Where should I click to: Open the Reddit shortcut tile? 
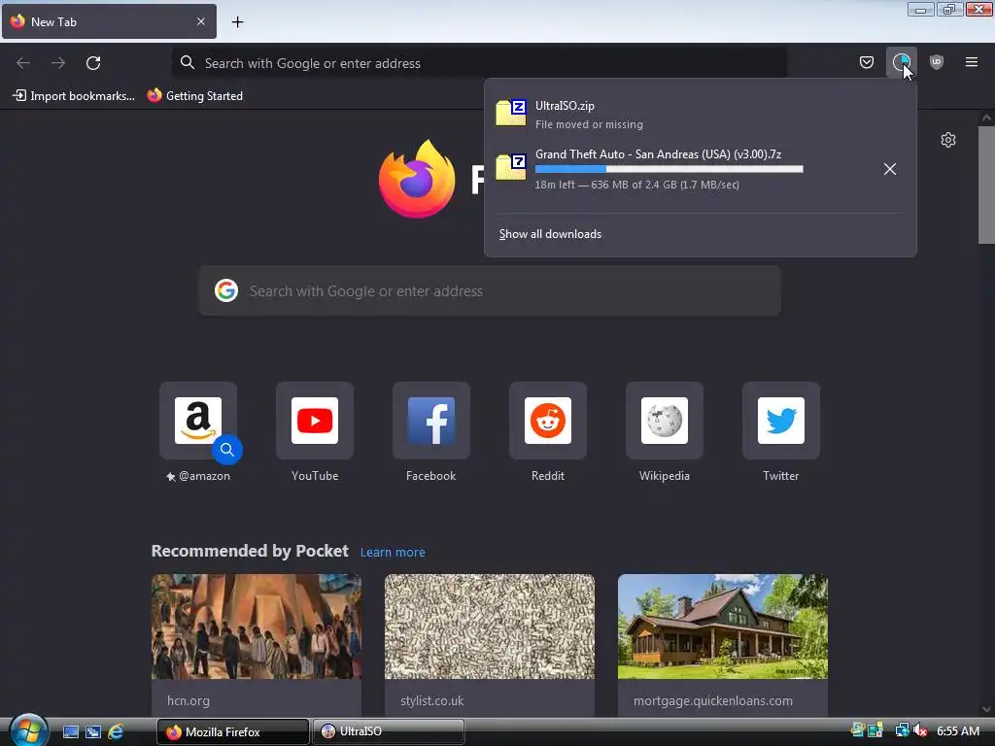click(548, 421)
